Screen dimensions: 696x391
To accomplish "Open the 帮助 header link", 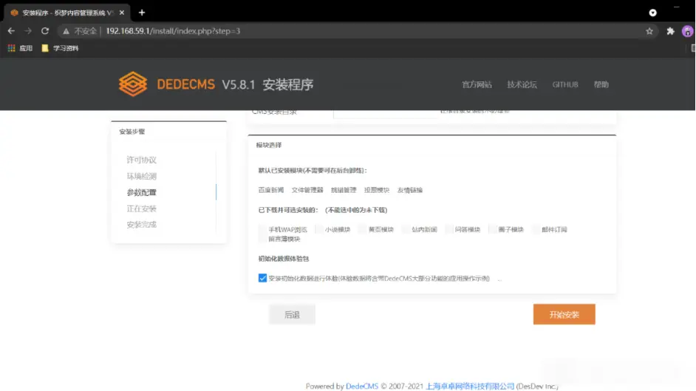I will [x=601, y=84].
